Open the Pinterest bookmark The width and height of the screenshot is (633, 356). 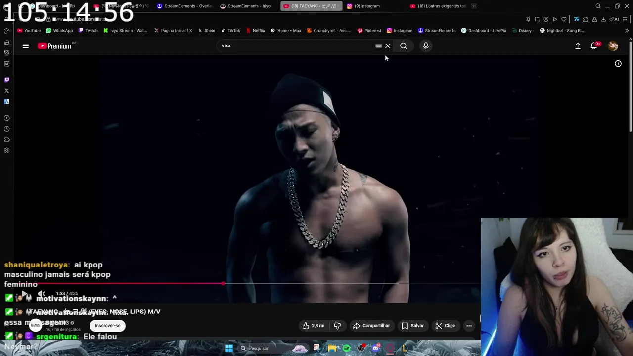point(369,31)
